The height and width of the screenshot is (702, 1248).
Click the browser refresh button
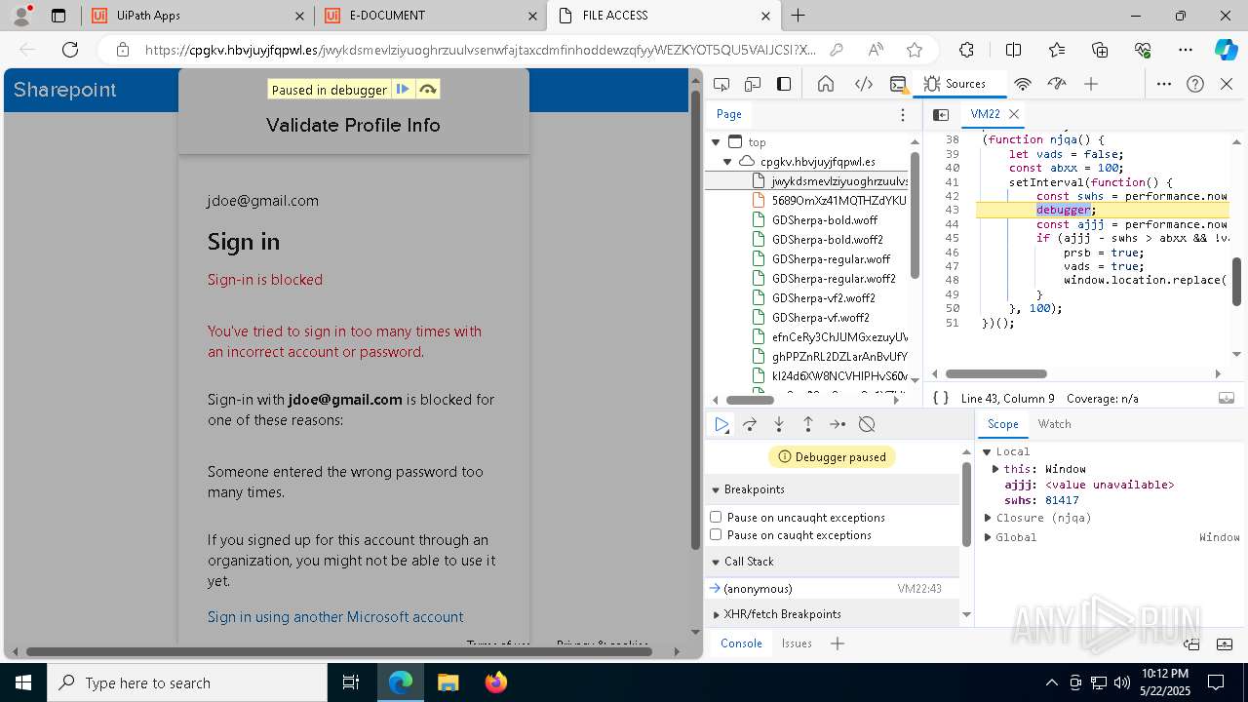tap(70, 50)
